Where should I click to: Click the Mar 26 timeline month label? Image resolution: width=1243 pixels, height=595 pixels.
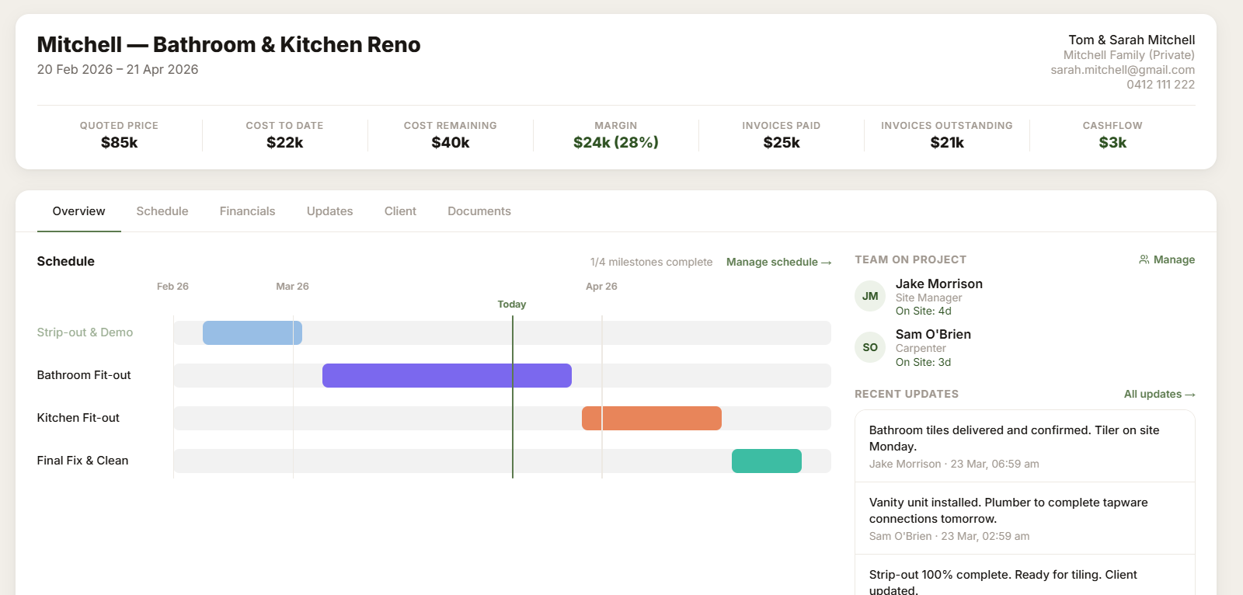(x=292, y=287)
